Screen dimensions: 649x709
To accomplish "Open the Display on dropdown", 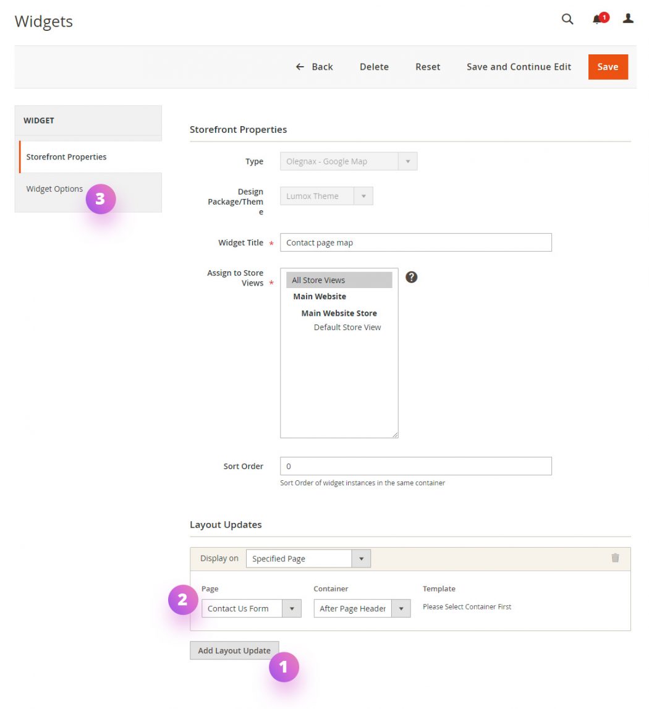I will click(361, 558).
